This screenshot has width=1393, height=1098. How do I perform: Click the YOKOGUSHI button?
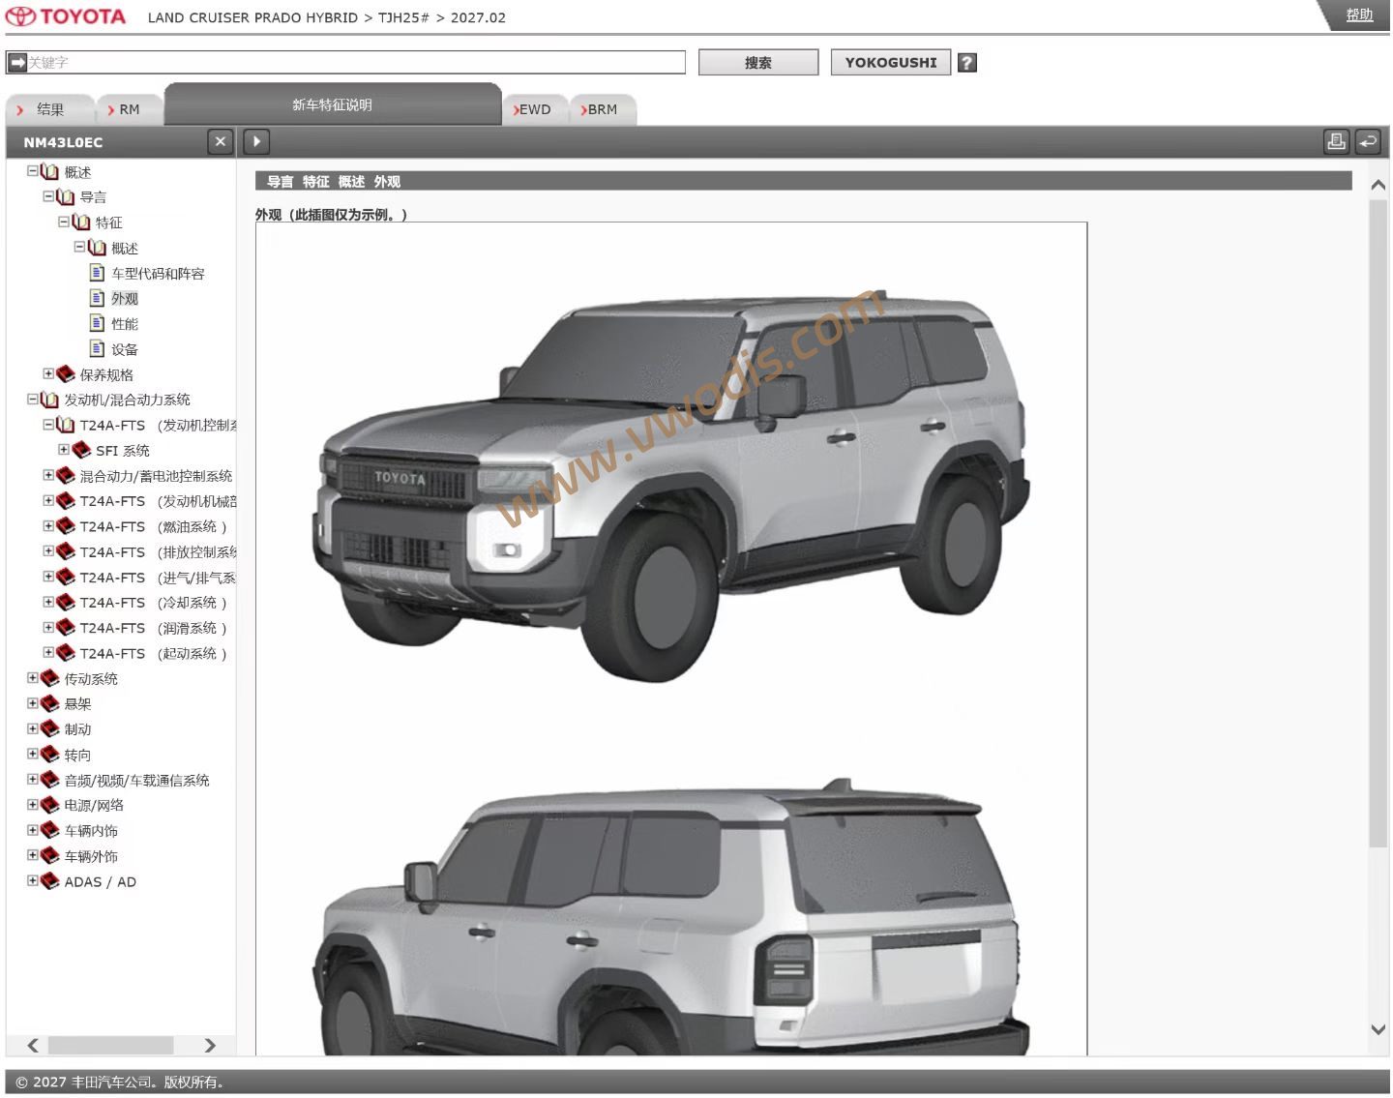(x=891, y=62)
